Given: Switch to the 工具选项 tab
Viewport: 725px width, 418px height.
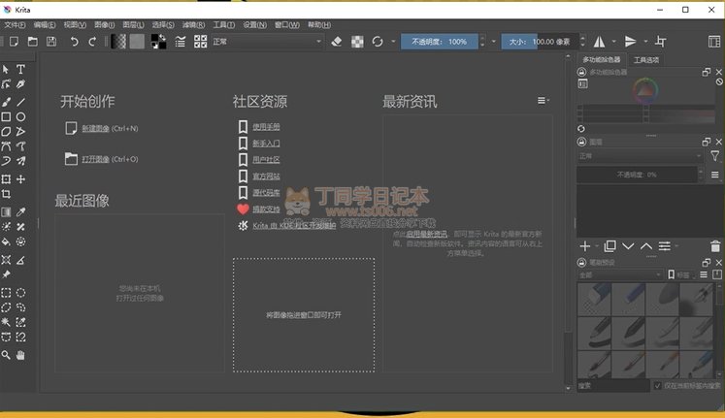Looking at the screenshot, I should pos(646,60).
